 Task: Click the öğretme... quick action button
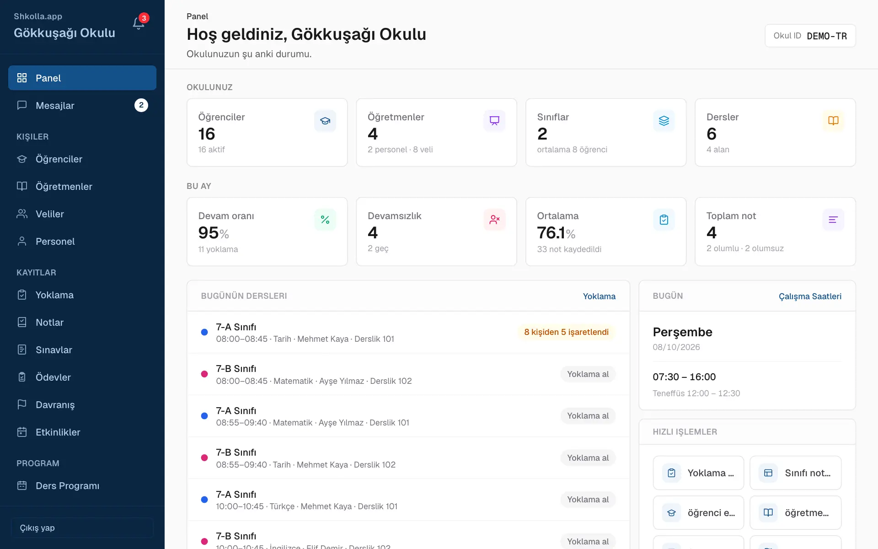(x=796, y=512)
